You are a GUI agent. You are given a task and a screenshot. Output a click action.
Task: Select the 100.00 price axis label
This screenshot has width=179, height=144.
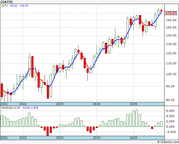[171, 74]
